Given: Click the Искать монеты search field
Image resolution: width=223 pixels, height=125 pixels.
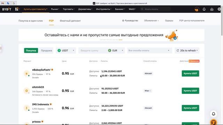Looking at the screenshot, I should (156, 9).
